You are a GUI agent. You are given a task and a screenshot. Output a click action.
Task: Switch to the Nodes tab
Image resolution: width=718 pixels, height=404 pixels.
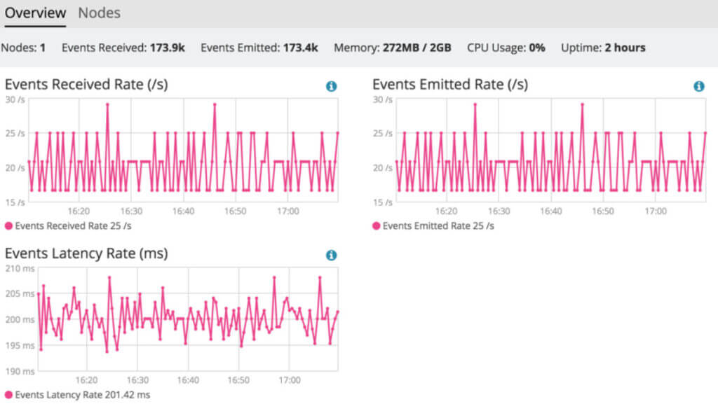tap(99, 13)
